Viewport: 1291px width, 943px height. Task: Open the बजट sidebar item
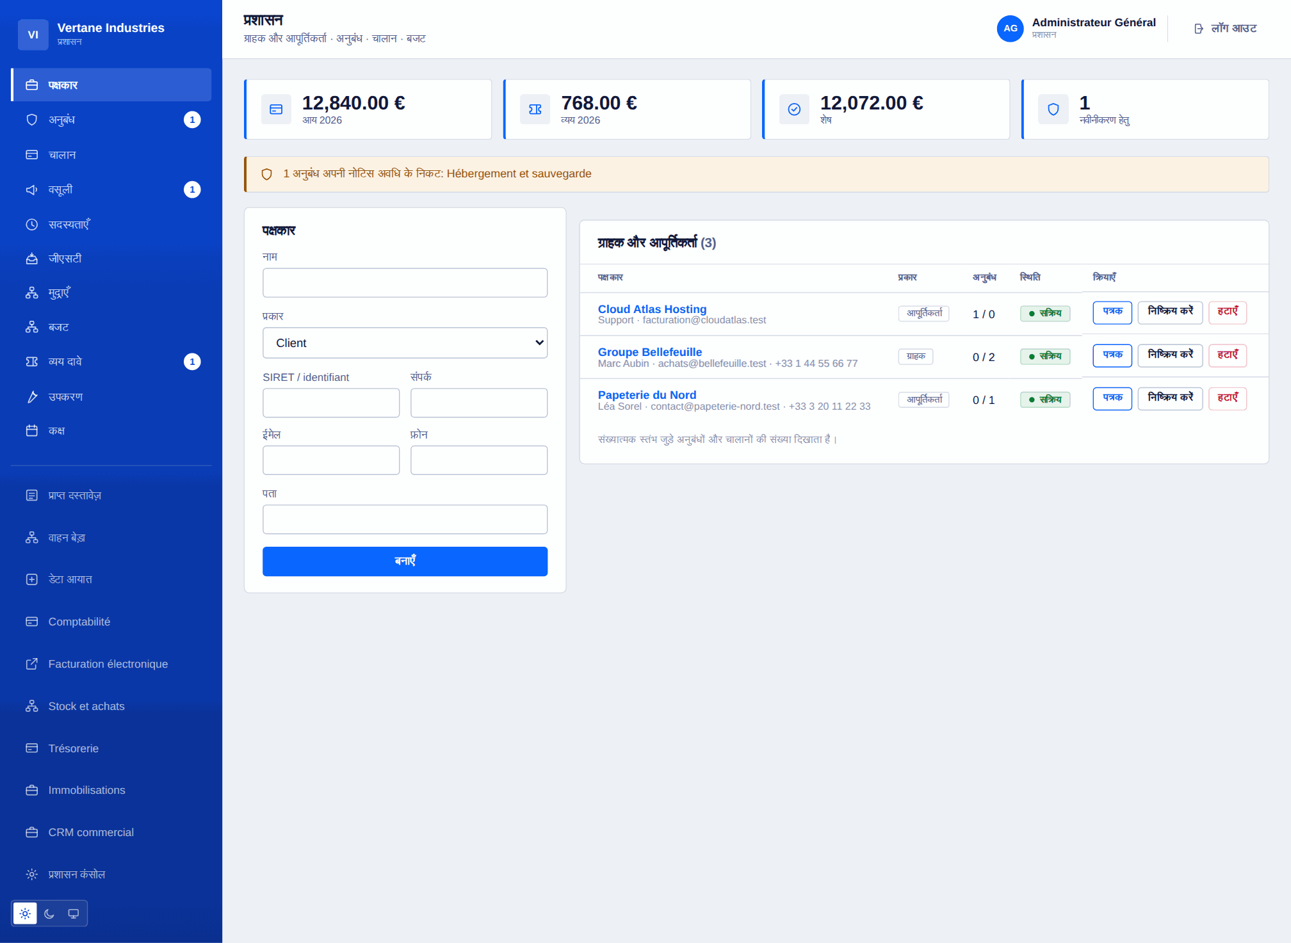[x=111, y=327]
